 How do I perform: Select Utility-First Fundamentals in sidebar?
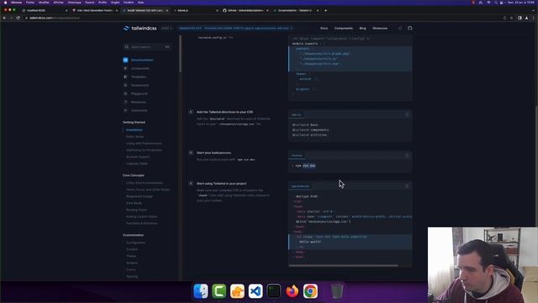coord(145,183)
